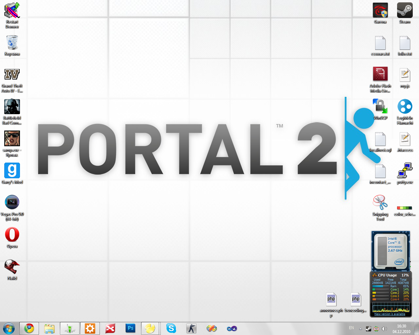This screenshot has height=335, width=419.
Task: Select the samp.exe shortcut icon
Action: pos(12,144)
